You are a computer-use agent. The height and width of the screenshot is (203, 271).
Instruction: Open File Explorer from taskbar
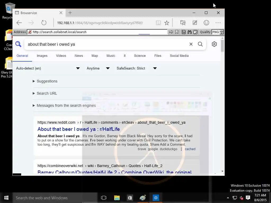pos(117,198)
